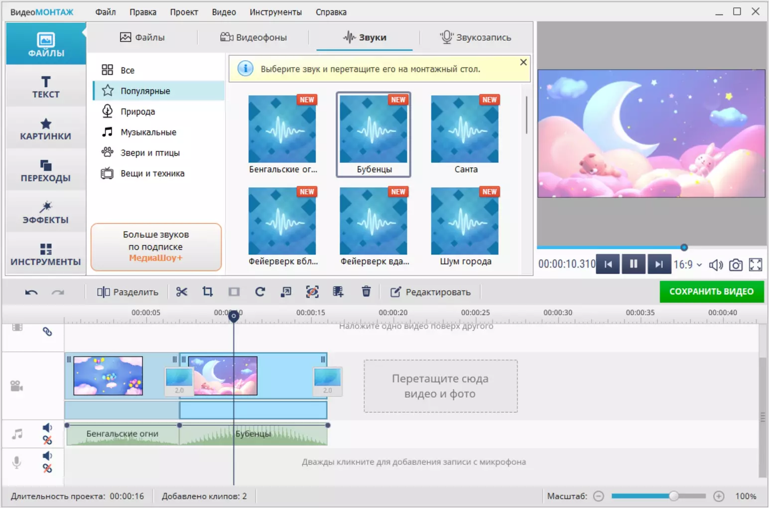Select the Бубенцы audio clip on timeline
This screenshot has width=769, height=508.
point(254,434)
